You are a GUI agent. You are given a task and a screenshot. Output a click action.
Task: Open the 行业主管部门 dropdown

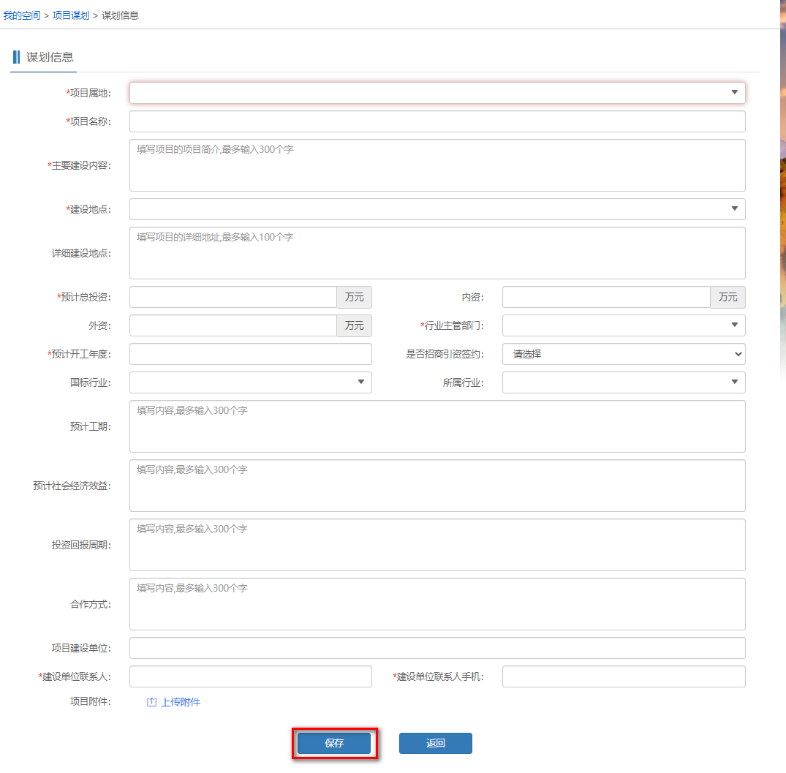point(623,325)
